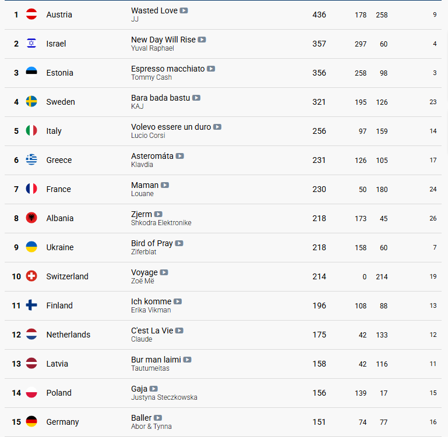
Task: Click the Germany entry Baller title
Action: (x=141, y=418)
